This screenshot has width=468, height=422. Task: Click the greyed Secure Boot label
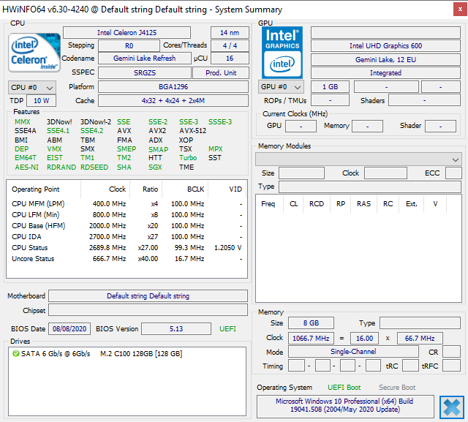coord(397,388)
